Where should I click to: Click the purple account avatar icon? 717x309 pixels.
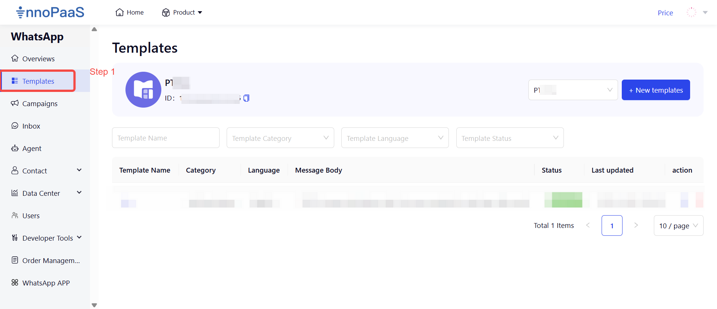click(143, 90)
